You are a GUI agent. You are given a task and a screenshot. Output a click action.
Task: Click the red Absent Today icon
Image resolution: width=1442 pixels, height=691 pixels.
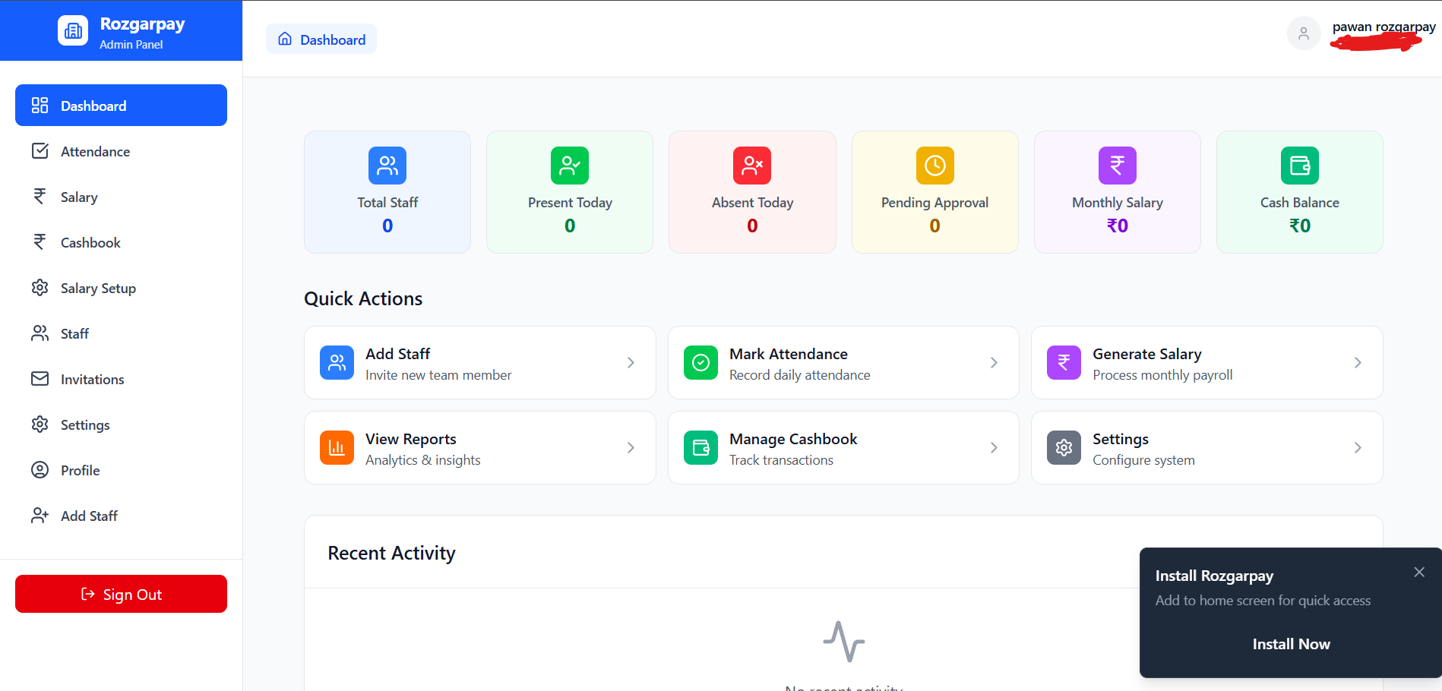pyautogui.click(x=752, y=166)
